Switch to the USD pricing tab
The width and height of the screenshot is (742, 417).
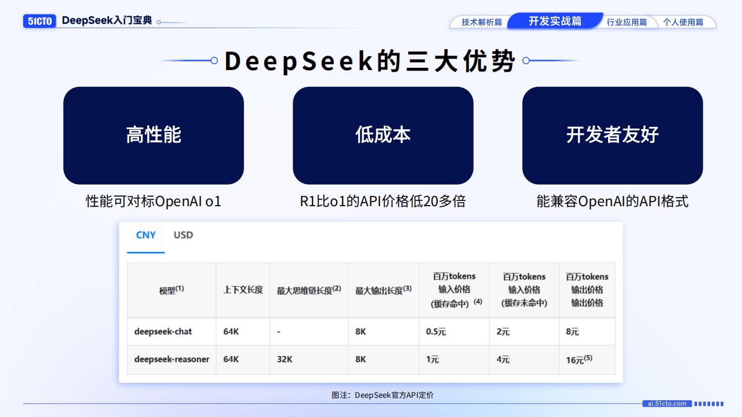[183, 235]
